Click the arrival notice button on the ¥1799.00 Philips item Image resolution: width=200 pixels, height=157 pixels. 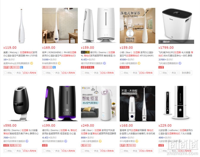tap(185, 73)
